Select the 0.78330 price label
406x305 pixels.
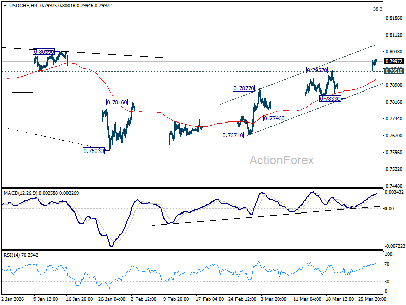330,99
